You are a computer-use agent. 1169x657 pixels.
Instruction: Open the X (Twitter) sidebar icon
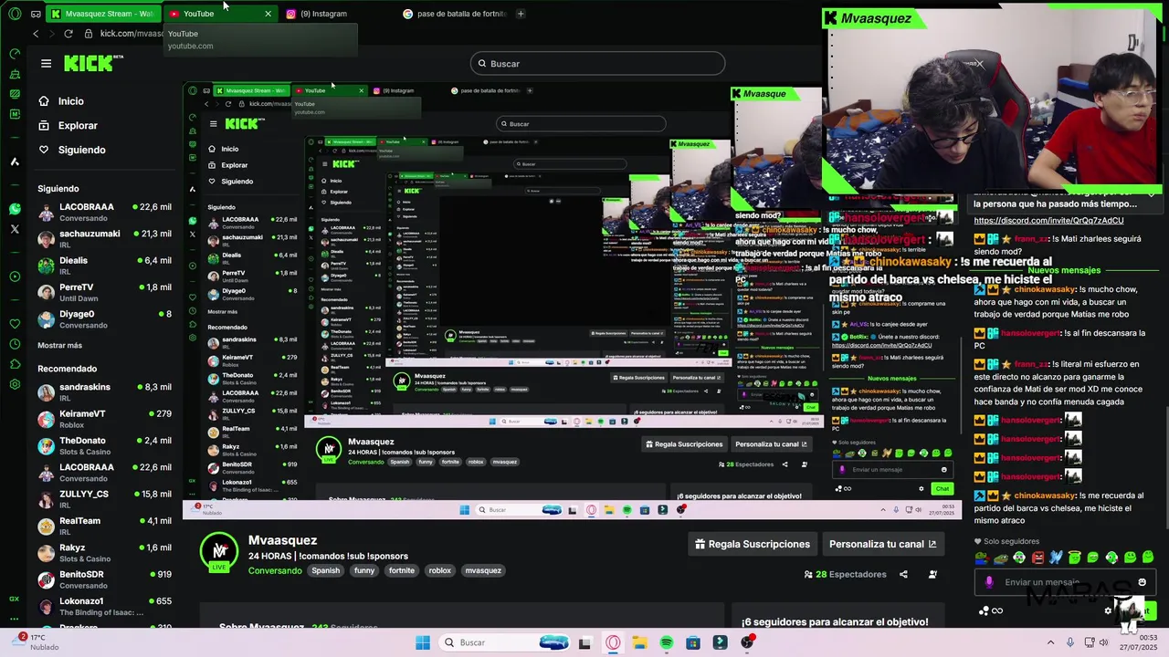point(15,229)
